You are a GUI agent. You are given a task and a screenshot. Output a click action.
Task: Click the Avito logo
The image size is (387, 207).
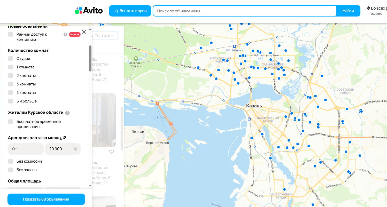tap(89, 11)
